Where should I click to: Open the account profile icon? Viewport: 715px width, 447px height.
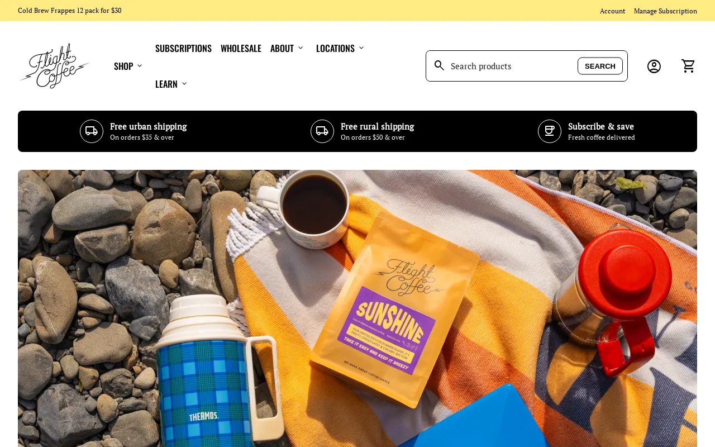[x=654, y=66]
